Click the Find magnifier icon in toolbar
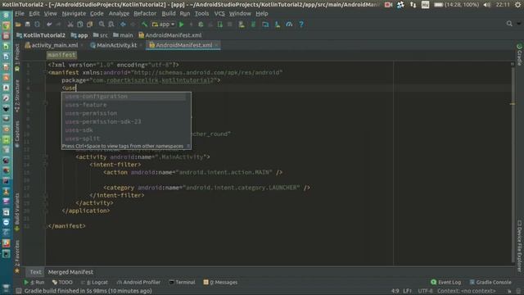This screenshot has width=524, height=295. [102, 25]
